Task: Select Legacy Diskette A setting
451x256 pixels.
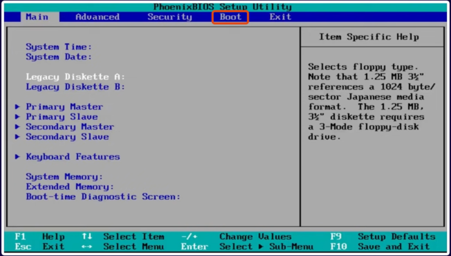Action: coord(75,77)
